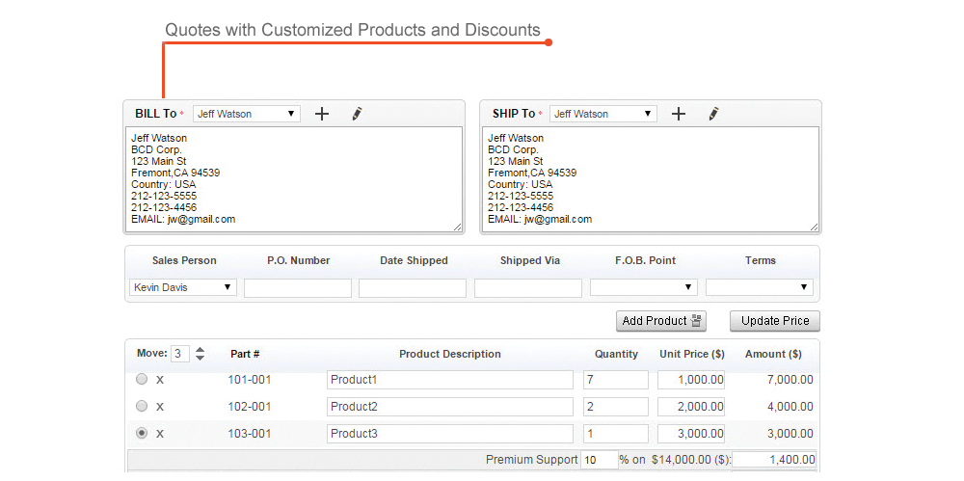Click the pencil edit icon for BILL To
This screenshot has height=481, width=964.
[x=357, y=114]
